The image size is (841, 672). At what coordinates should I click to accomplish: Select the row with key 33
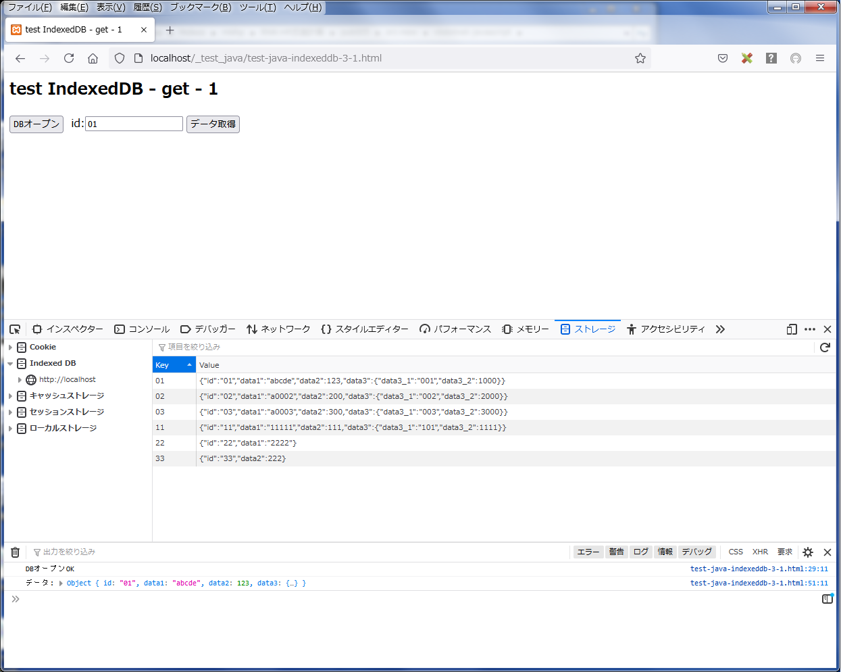click(494, 459)
